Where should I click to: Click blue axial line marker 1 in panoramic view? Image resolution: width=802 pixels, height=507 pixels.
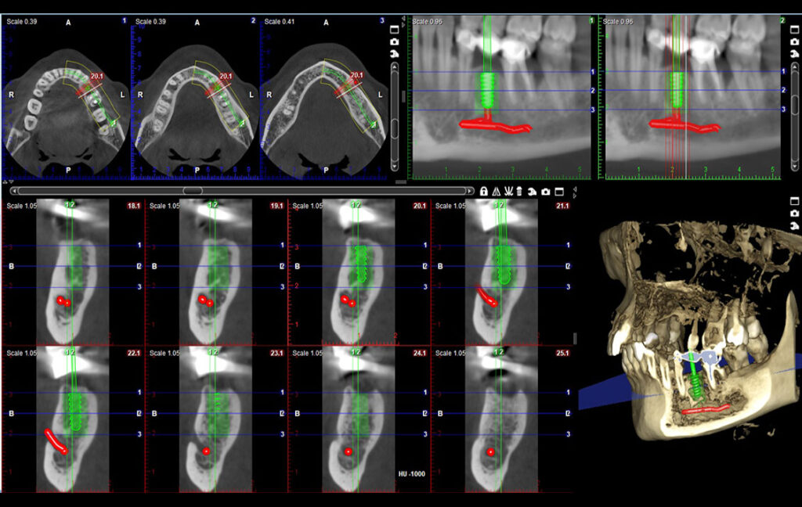(593, 72)
